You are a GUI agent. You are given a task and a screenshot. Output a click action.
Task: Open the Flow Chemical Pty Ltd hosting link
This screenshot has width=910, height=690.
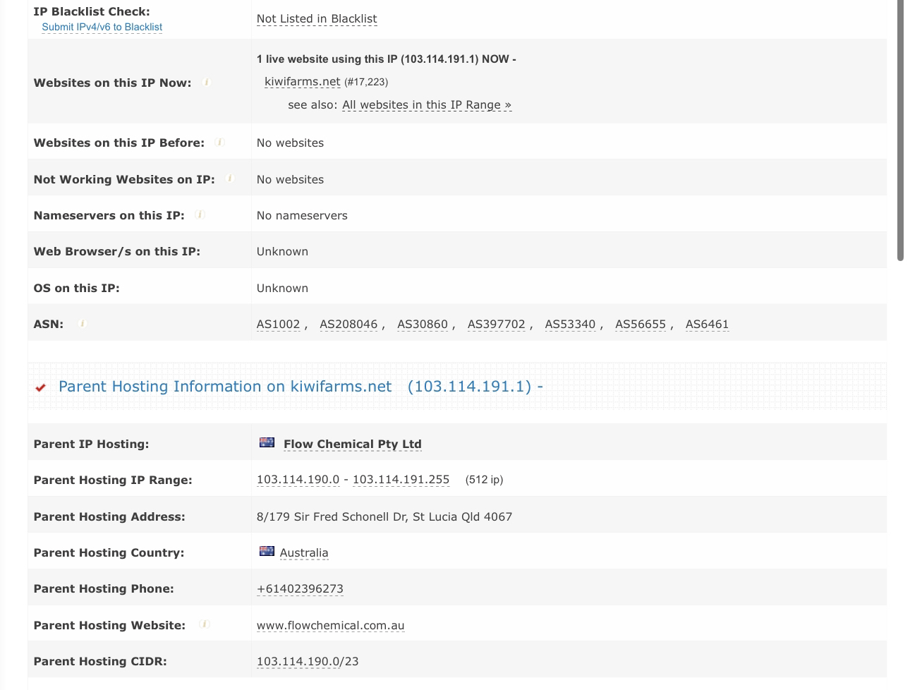[352, 444]
